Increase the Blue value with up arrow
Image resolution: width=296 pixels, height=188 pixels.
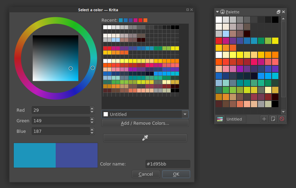(x=92, y=130)
